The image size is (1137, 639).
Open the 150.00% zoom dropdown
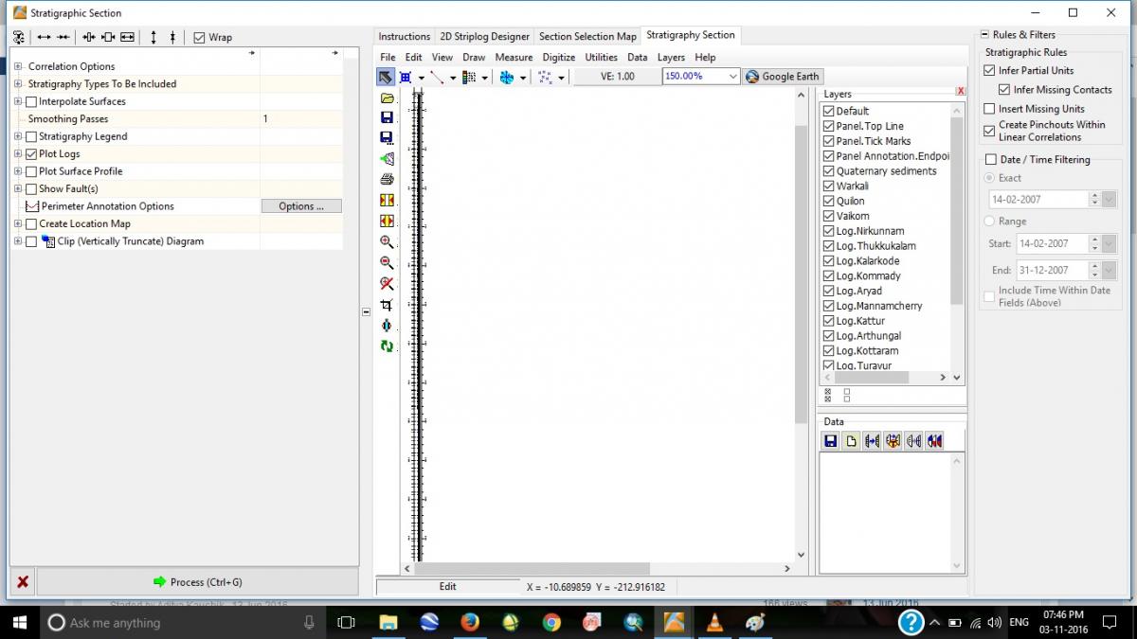pos(732,77)
